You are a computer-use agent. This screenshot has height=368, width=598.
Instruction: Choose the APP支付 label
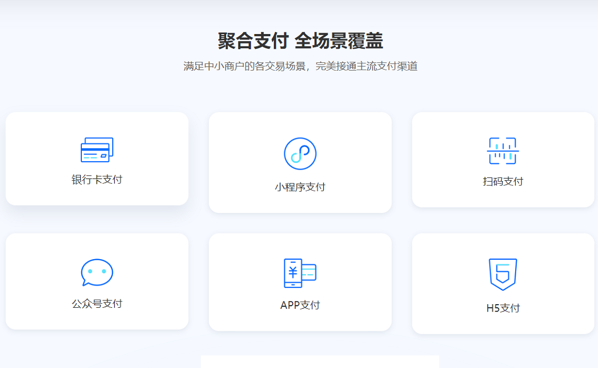tap(300, 305)
